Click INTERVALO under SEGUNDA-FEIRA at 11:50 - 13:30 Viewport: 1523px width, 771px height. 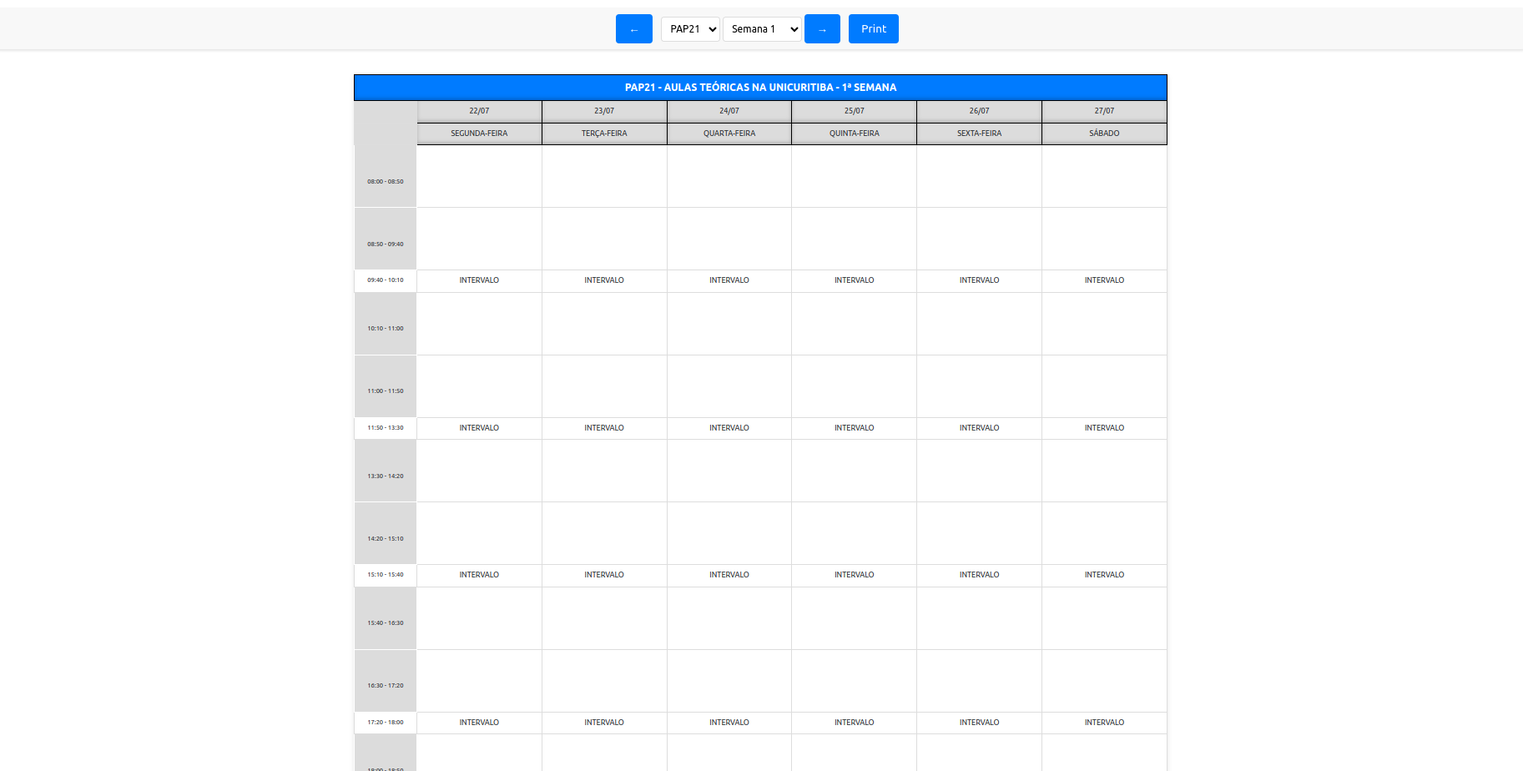(479, 428)
